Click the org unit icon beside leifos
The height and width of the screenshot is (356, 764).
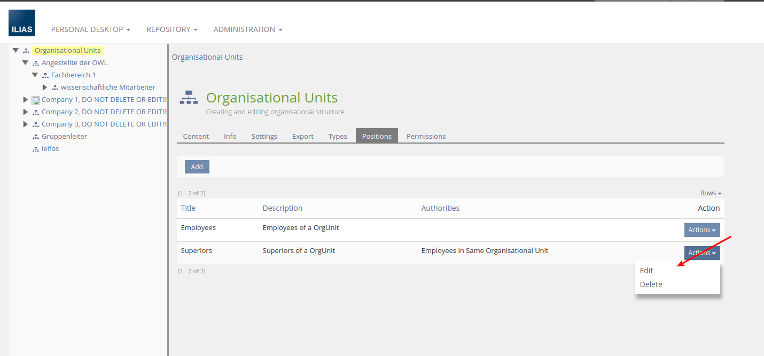pyautogui.click(x=36, y=149)
